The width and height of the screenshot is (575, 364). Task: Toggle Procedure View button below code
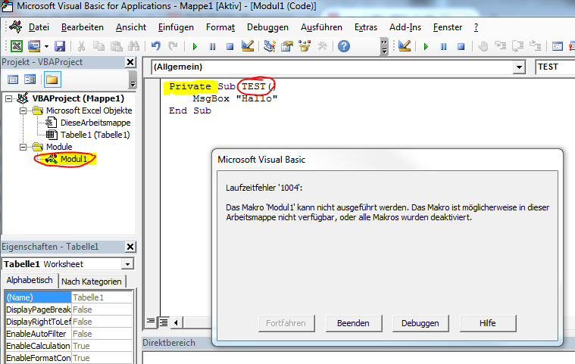coord(151,322)
